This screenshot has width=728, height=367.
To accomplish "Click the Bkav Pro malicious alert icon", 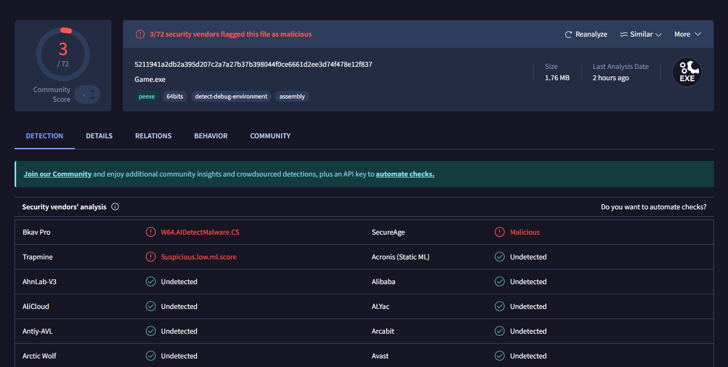I will 151,232.
